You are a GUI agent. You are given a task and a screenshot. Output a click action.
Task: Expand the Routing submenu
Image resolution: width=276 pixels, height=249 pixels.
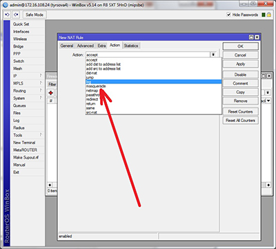pos(28,91)
